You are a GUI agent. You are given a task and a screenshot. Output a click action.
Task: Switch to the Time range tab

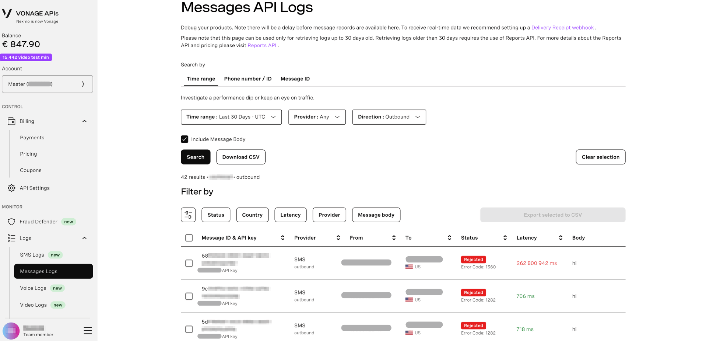click(x=201, y=79)
